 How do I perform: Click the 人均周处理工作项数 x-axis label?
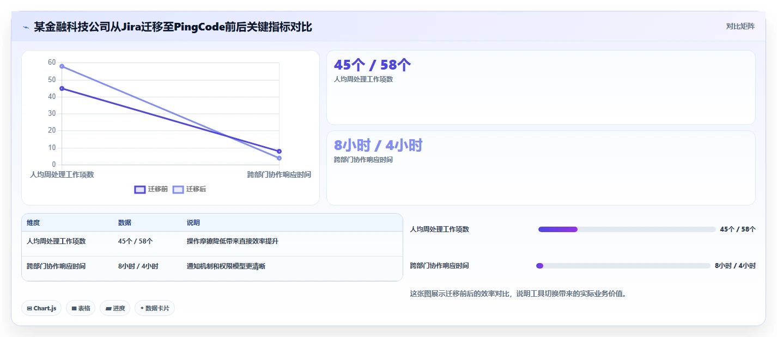[62, 174]
